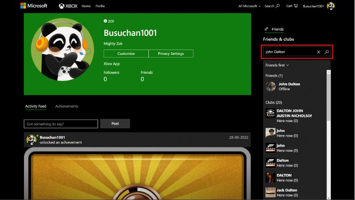Open the Friends first sort dropdown
The height and width of the screenshot is (200, 355).
pyautogui.click(x=277, y=65)
